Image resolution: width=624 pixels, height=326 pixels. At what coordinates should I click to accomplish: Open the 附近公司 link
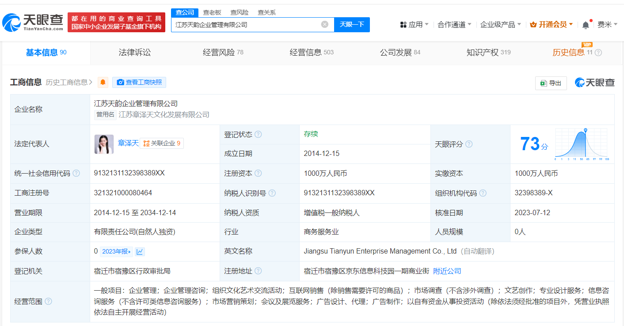click(447, 271)
